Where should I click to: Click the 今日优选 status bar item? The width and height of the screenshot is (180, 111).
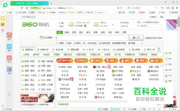coord(7,109)
